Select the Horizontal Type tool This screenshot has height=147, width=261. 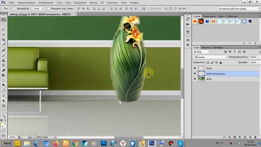[4, 96]
